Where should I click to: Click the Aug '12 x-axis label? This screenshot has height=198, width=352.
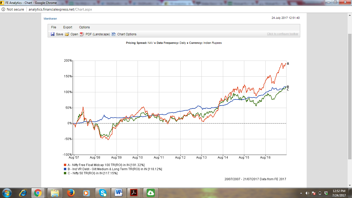tap(180, 157)
